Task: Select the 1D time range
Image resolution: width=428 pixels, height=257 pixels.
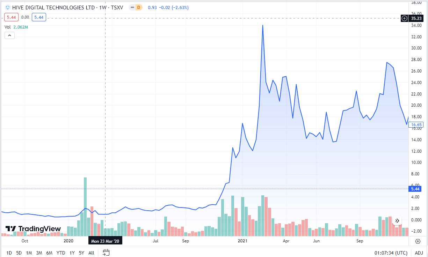Action: [9, 253]
